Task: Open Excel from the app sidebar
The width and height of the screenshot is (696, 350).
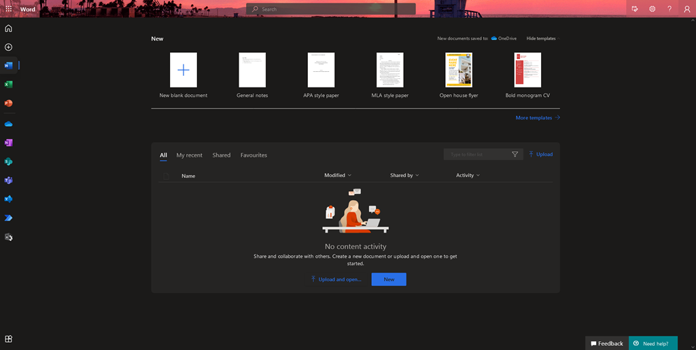Action: [x=9, y=85]
